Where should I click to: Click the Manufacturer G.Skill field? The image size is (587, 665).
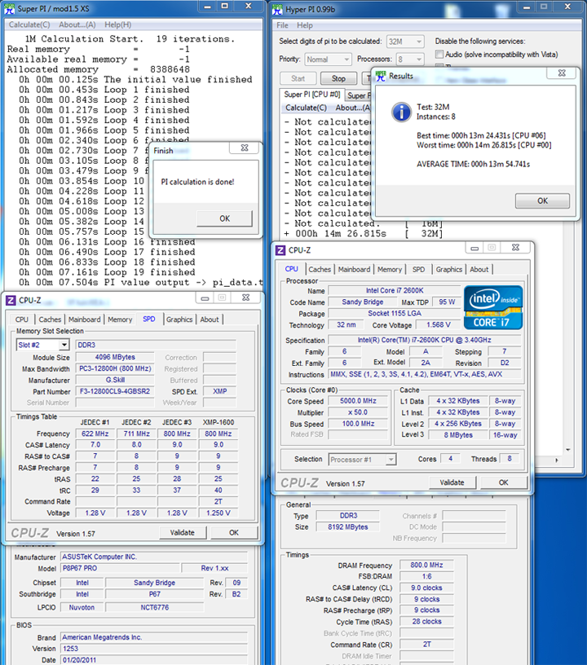click(114, 380)
